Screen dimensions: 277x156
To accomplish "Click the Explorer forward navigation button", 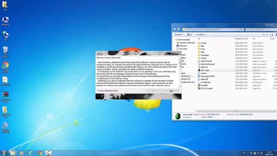I will (x=178, y=29).
